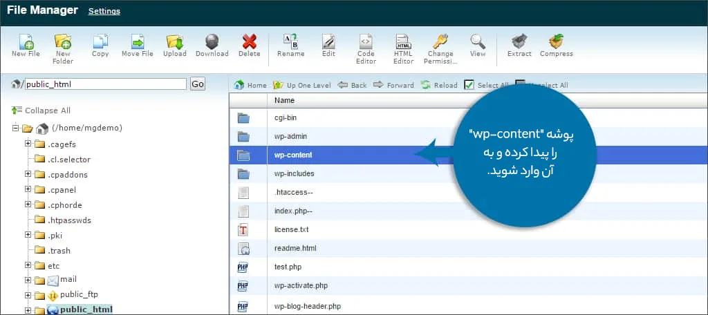Expand the .cphorde tree folder
The width and height of the screenshot is (708, 315).
point(28,204)
